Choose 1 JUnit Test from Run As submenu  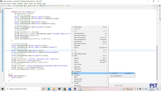click(122, 73)
